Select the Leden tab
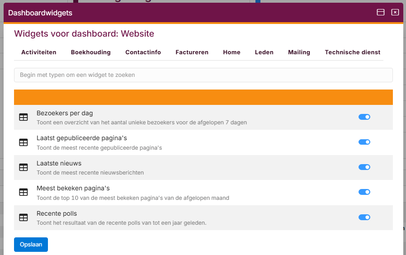This screenshot has height=255, width=406. pyautogui.click(x=264, y=52)
